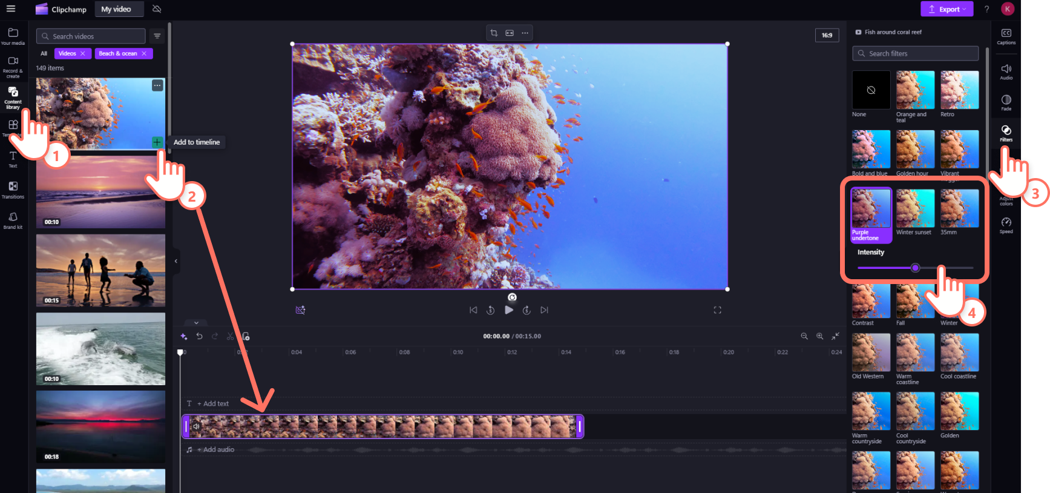Image resolution: width=1050 pixels, height=493 pixels.
Task: Select the 00:18 red sunset video thumbnail
Action: [x=100, y=426]
